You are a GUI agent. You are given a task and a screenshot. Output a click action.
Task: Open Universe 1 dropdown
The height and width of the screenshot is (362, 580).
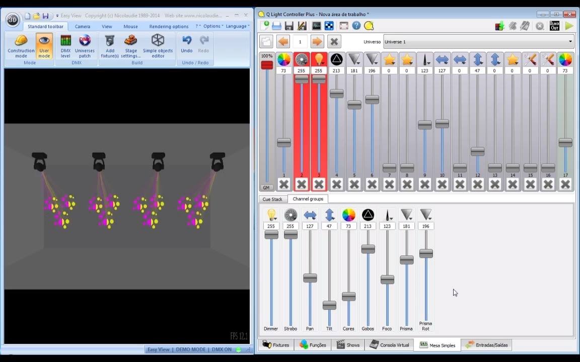479,42
